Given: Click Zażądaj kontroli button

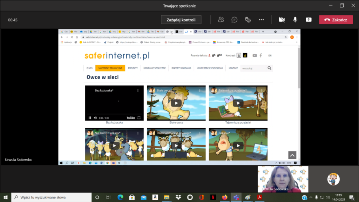Looking at the screenshot, I should click(181, 20).
